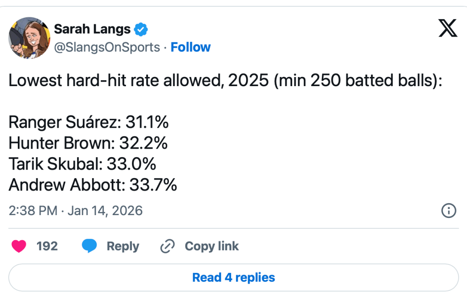The width and height of the screenshot is (467, 304).
Task: Click the blue reply speech bubble icon
Action: 89,246
